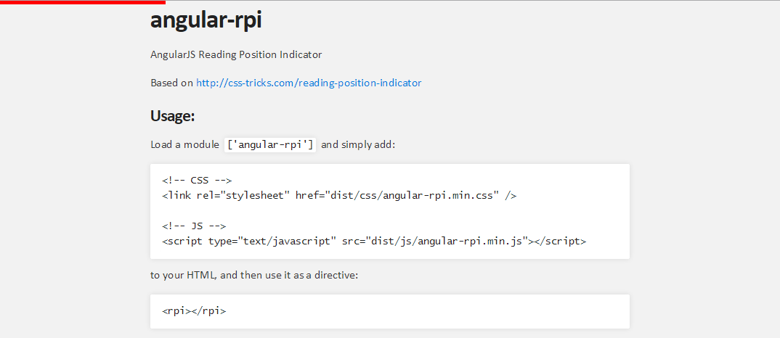Click the <rpi></rpi> directive code block

[x=390, y=312]
